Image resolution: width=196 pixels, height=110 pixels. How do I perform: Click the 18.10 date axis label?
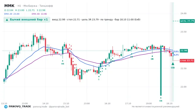169,104
